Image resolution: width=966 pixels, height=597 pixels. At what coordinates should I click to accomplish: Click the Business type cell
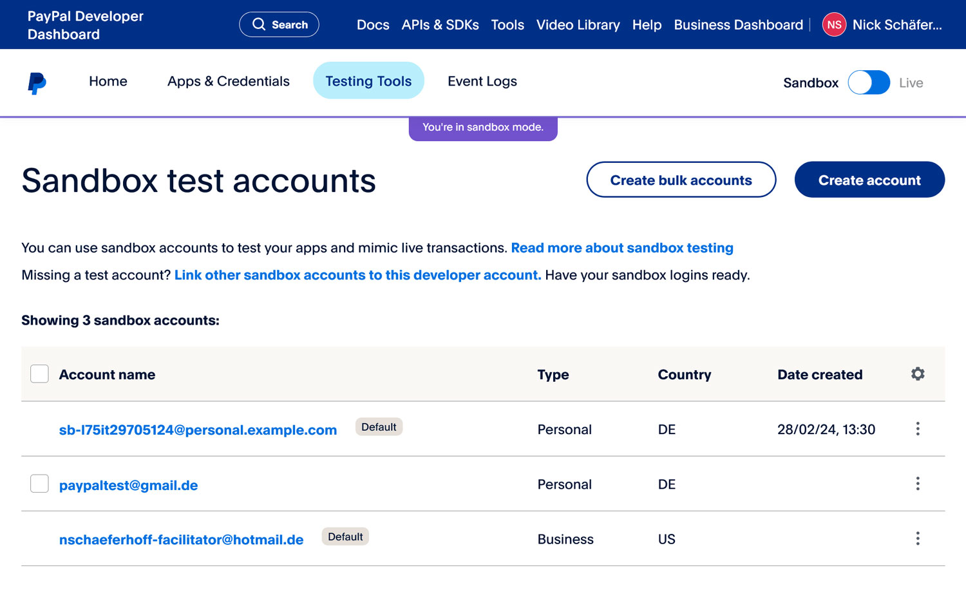(565, 539)
